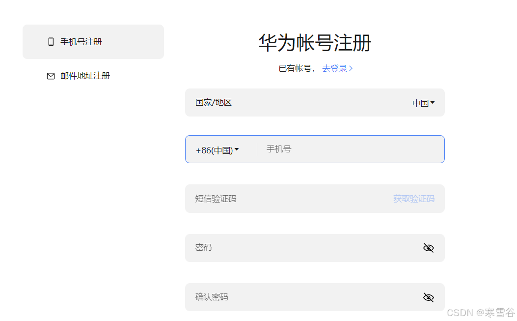Viewport: 517px width, 321px height.
Task: Click the 国家/地区 label
Action: (x=213, y=102)
